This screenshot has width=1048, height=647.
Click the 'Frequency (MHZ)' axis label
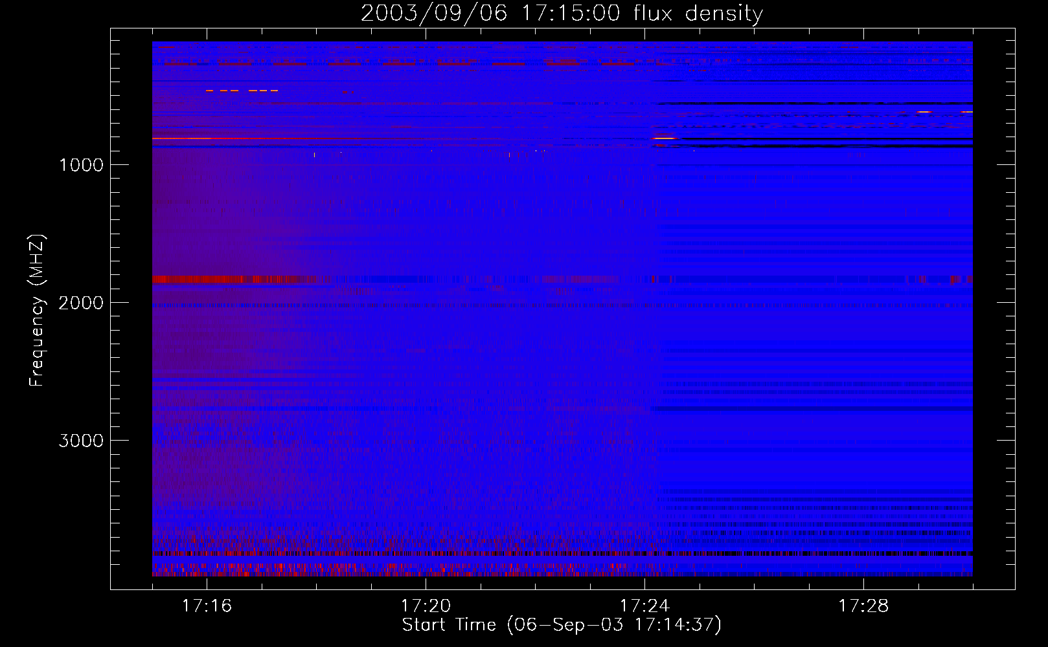tap(36, 311)
